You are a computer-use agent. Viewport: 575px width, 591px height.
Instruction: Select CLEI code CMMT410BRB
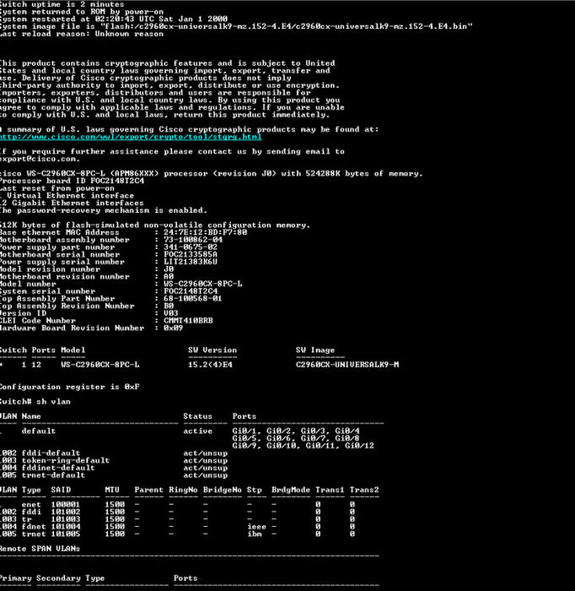tap(188, 321)
